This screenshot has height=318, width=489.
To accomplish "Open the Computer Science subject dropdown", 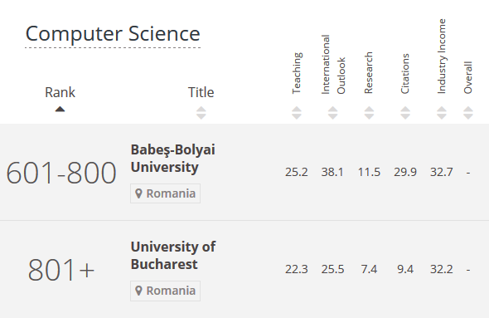I will pos(113,34).
